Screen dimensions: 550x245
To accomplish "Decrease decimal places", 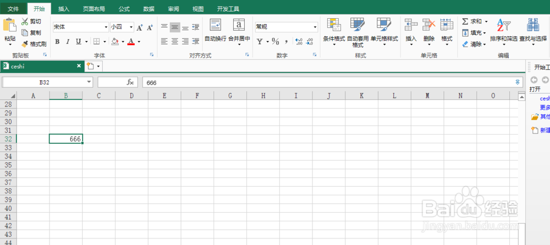I will 309,42.
